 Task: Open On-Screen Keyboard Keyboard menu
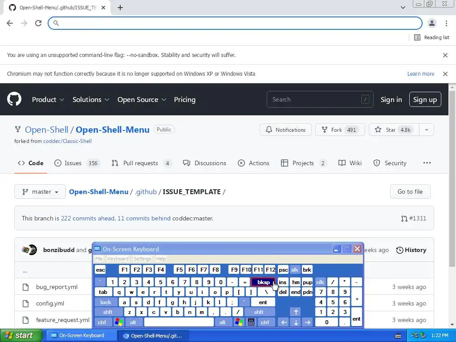118,259
